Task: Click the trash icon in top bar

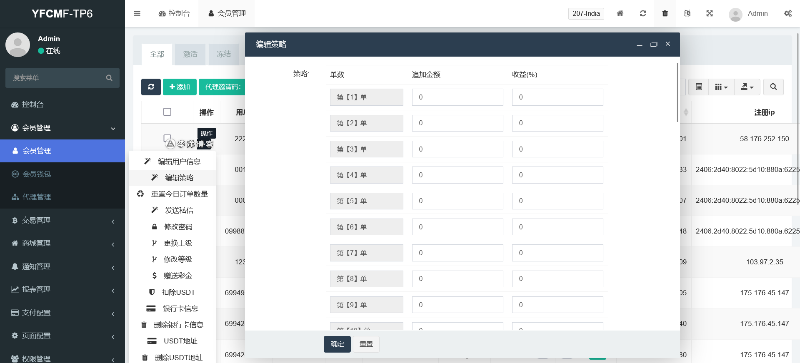Action: point(665,13)
